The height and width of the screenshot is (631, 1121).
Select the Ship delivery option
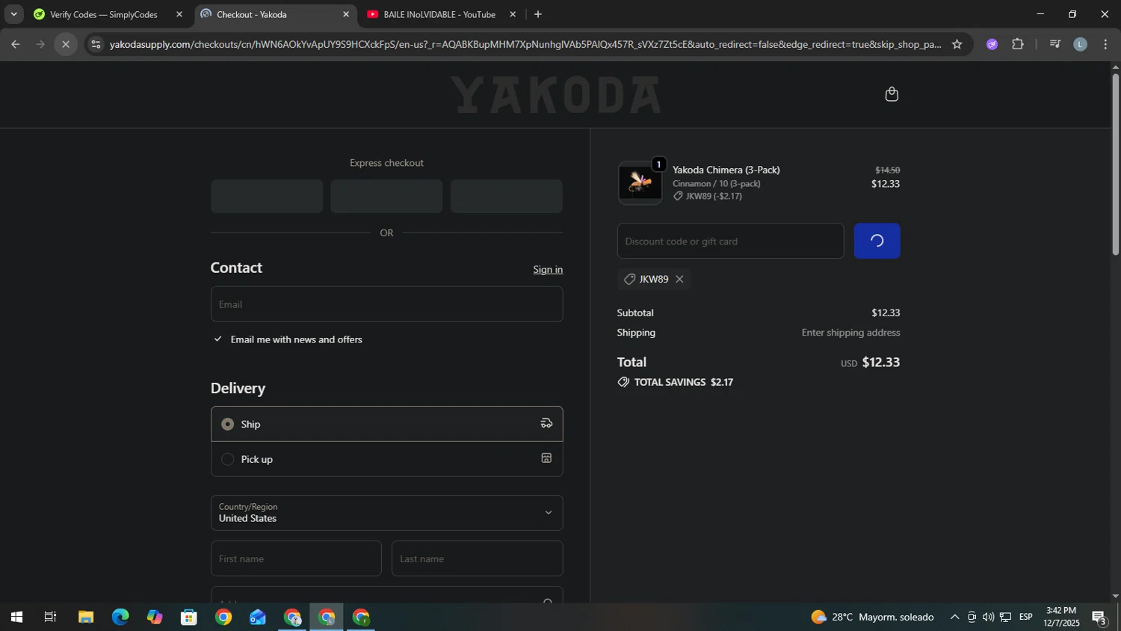pos(386,424)
